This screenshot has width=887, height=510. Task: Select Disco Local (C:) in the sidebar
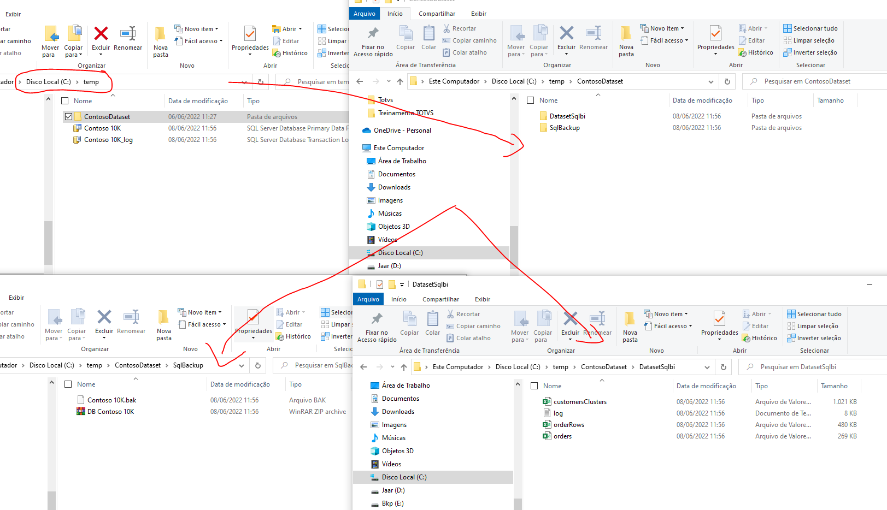pos(401,252)
